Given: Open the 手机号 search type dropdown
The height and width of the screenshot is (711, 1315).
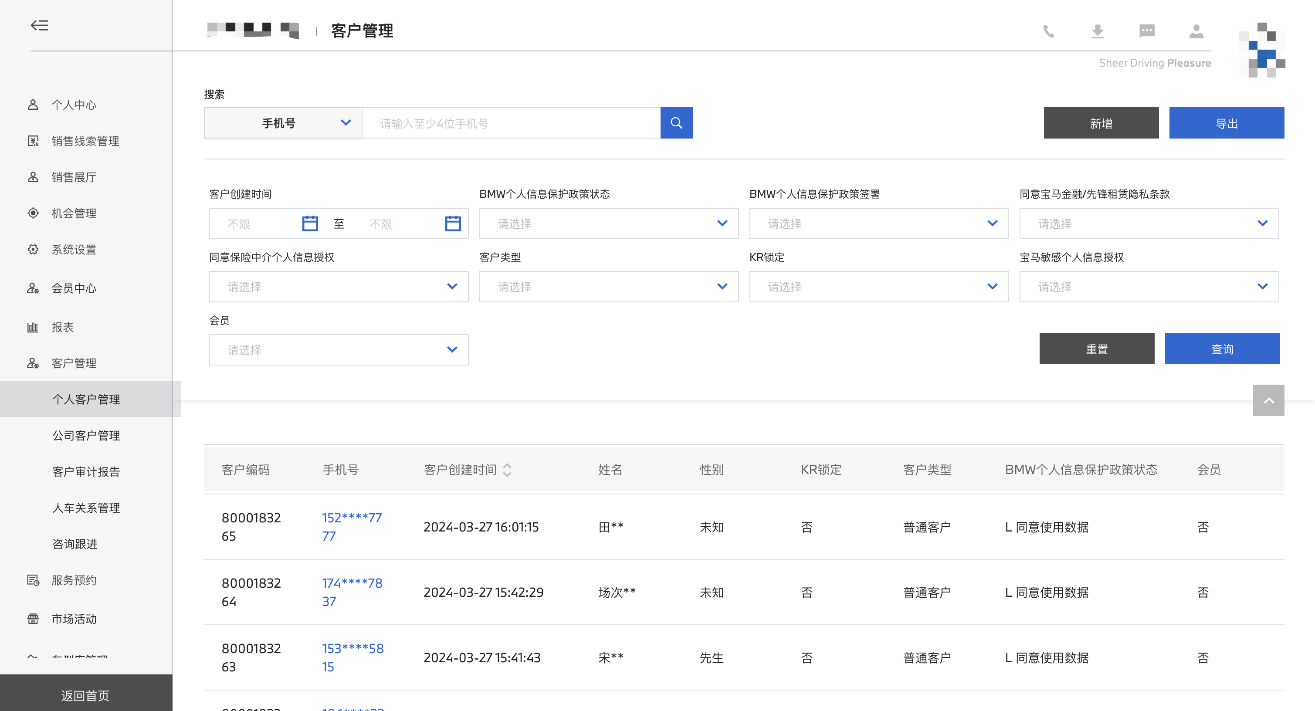Looking at the screenshot, I should 283,123.
